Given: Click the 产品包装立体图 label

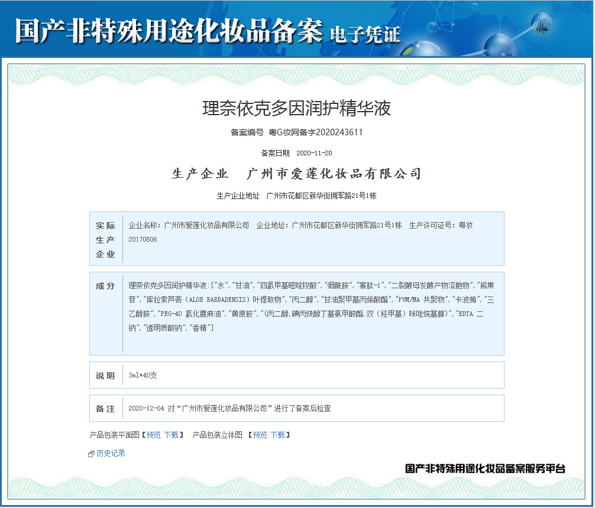Looking at the screenshot, I should [x=218, y=435].
